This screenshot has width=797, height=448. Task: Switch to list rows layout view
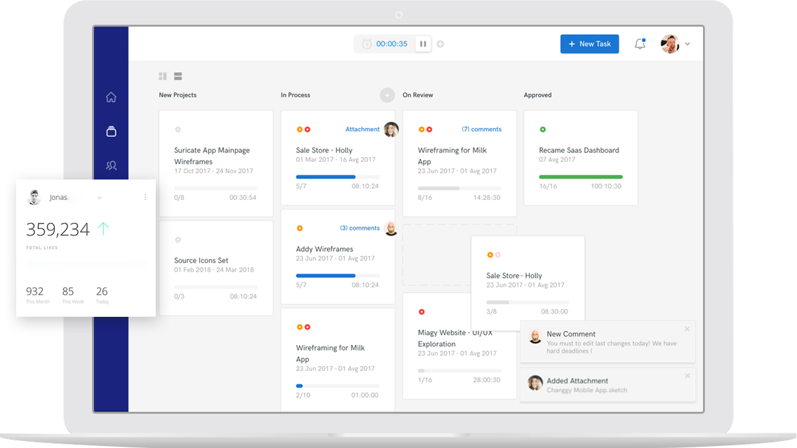(x=178, y=76)
